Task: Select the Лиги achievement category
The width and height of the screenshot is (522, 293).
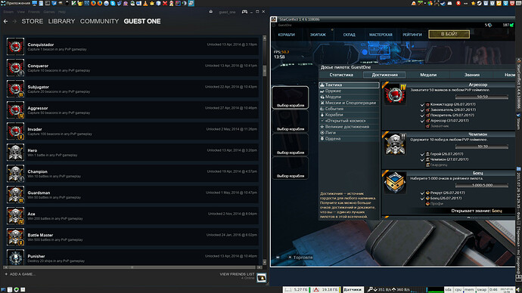Action: click(349, 133)
